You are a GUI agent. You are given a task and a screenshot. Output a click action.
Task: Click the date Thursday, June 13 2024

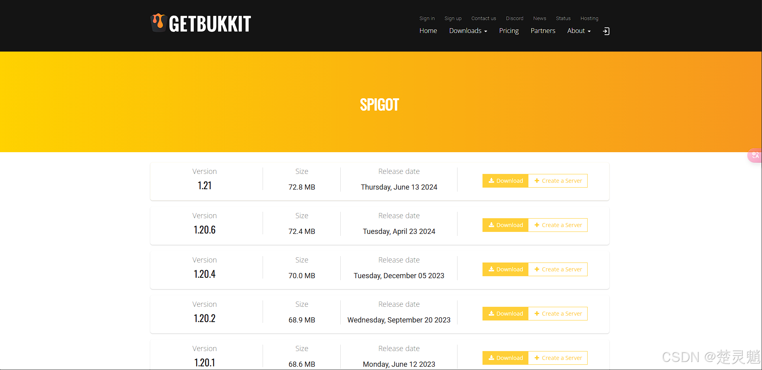[399, 187]
